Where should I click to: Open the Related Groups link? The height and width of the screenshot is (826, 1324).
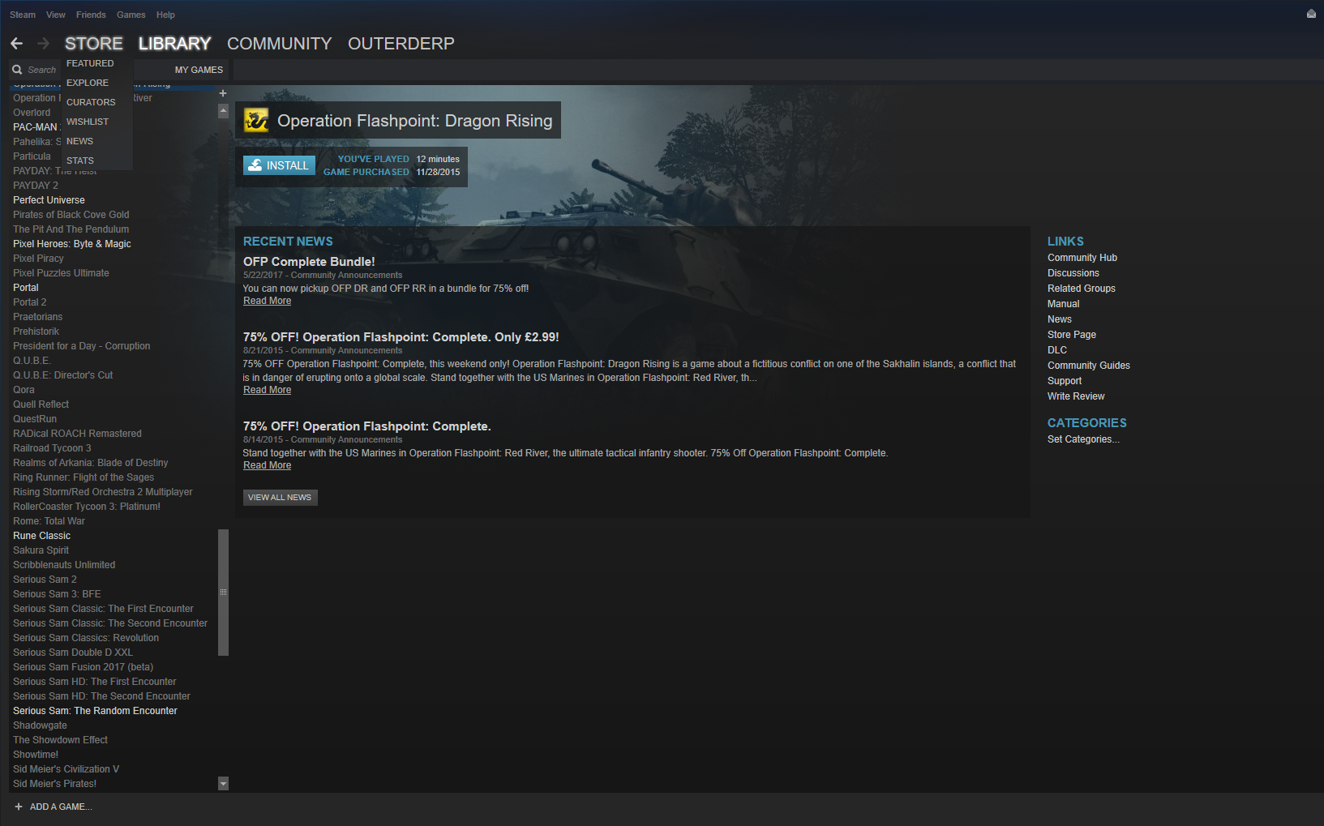1082,289
